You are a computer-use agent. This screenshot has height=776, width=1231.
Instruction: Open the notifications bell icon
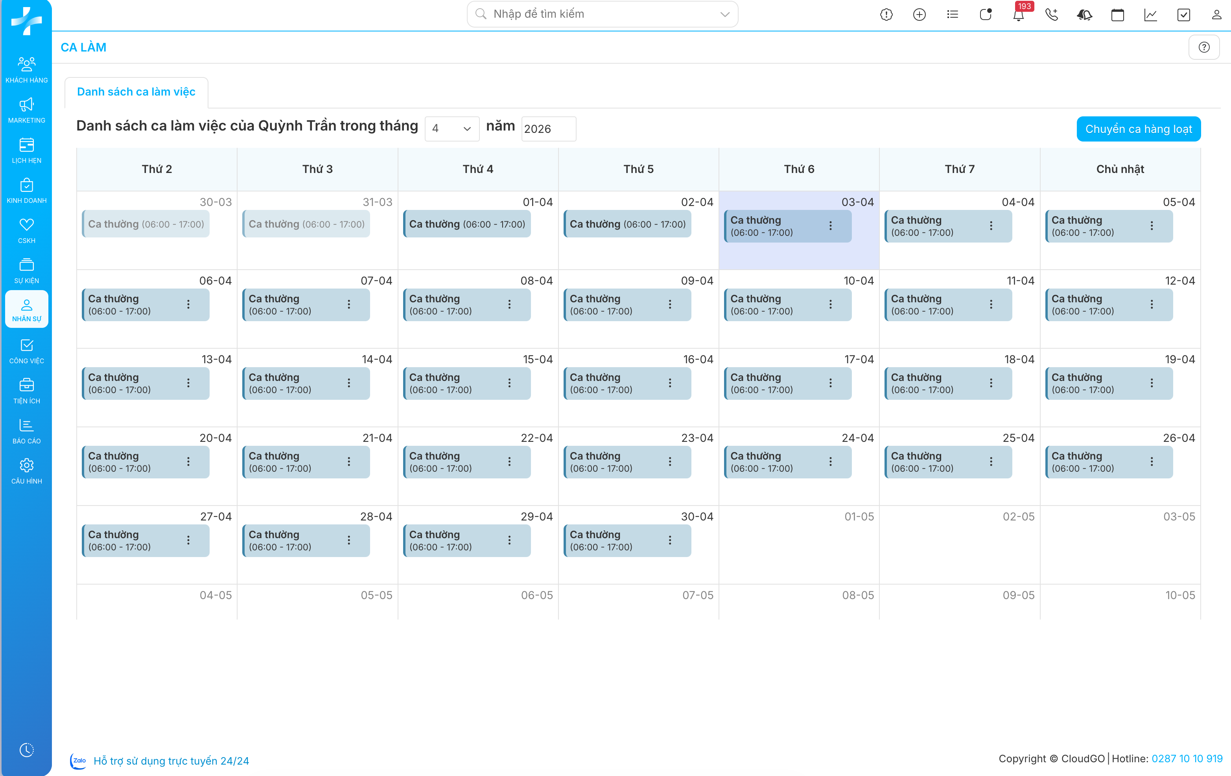1018,15
